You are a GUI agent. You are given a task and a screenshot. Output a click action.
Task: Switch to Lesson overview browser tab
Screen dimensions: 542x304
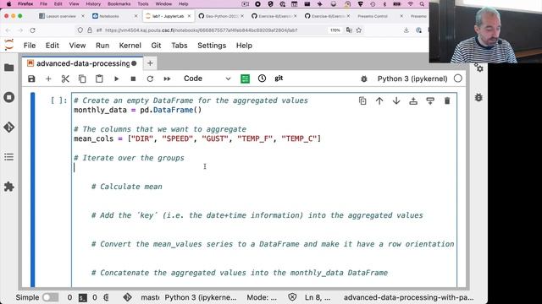tap(62, 16)
